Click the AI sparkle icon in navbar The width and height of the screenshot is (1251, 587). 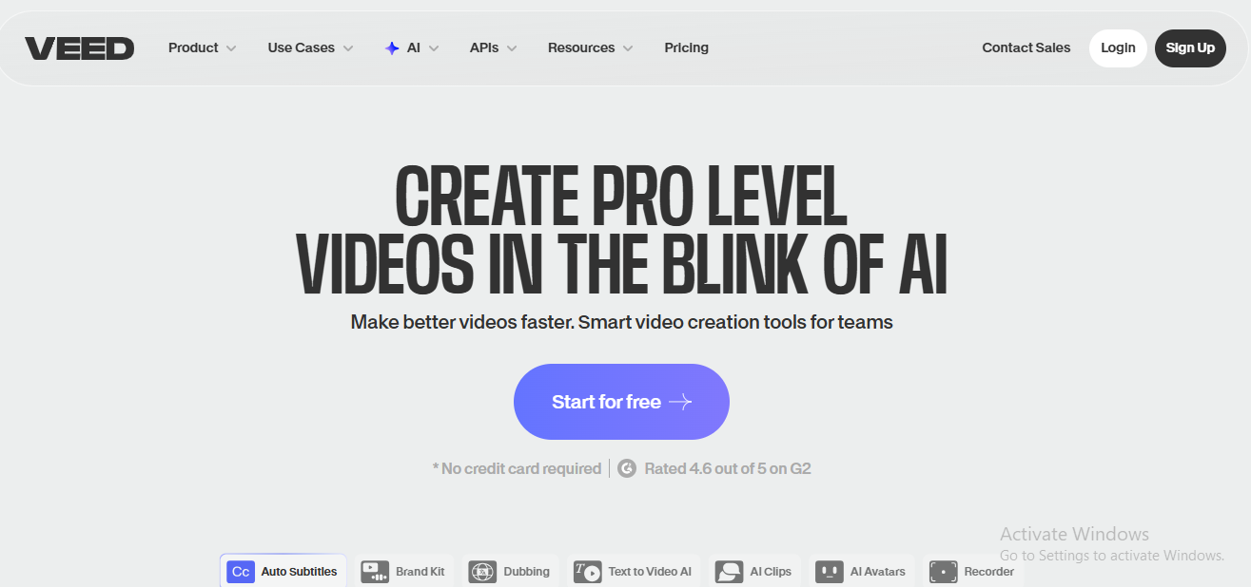pos(392,47)
